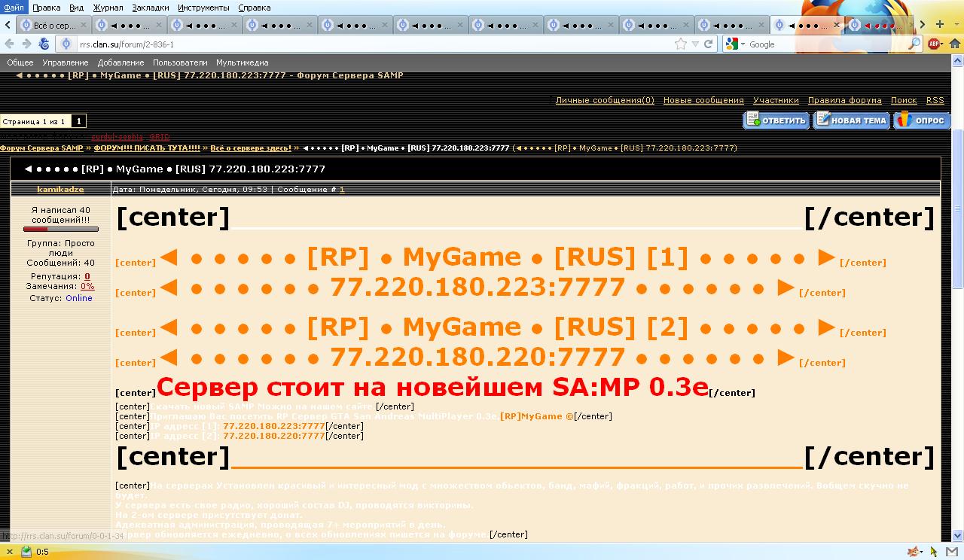Open breadcrumb Форум Сервера SAMP
This screenshot has height=560, width=964.
[x=41, y=148]
